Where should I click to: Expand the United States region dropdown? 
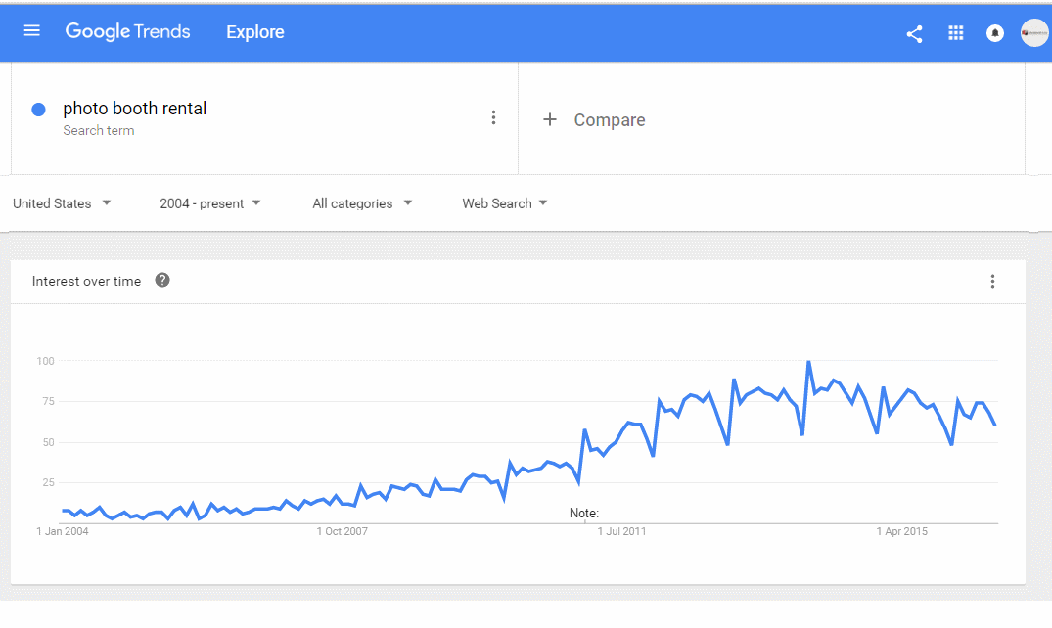pos(62,203)
